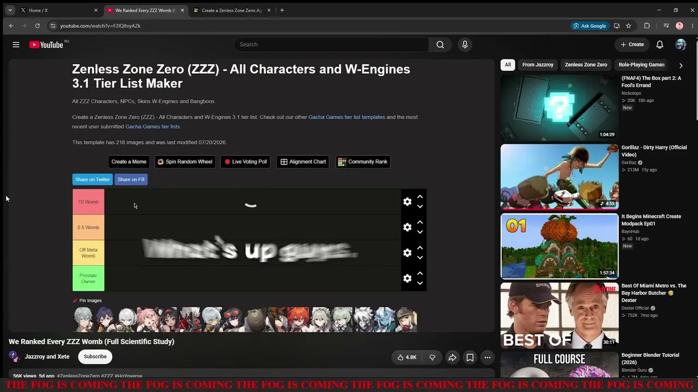Open the Create menu on YouTube
The image size is (698, 392).
pyautogui.click(x=633, y=45)
